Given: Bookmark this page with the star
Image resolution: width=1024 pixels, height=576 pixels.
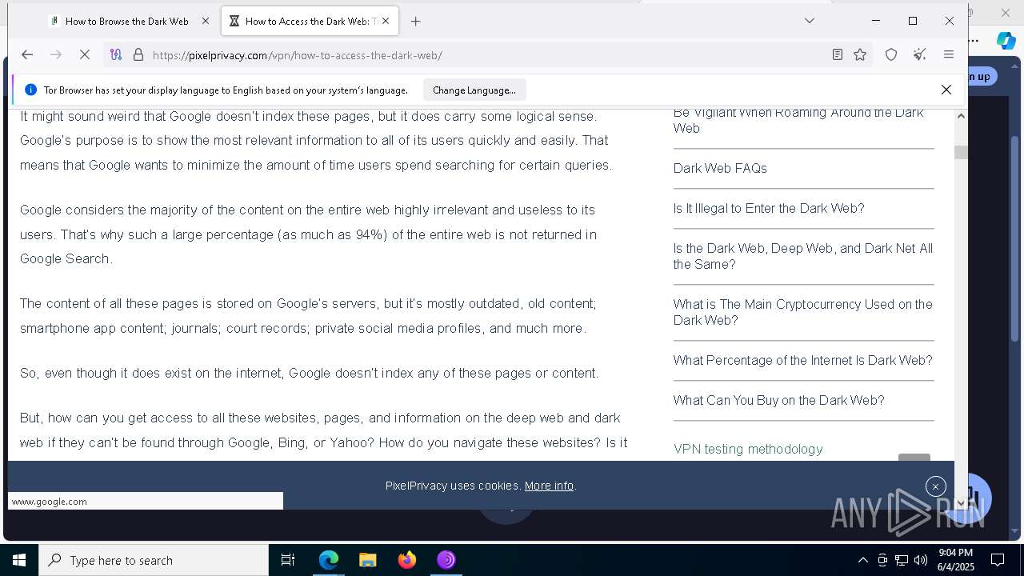Looking at the screenshot, I should tap(860, 54).
